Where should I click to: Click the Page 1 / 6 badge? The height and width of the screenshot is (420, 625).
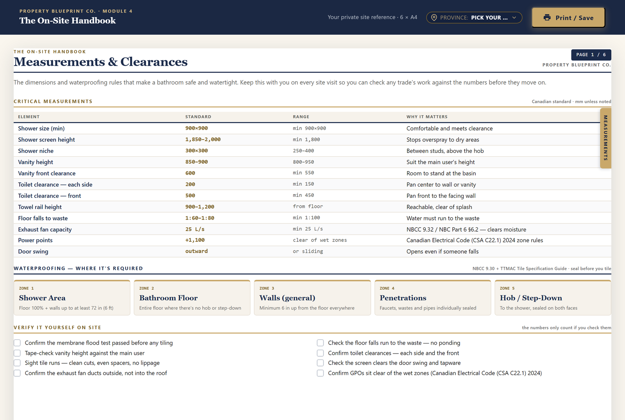[x=591, y=55]
